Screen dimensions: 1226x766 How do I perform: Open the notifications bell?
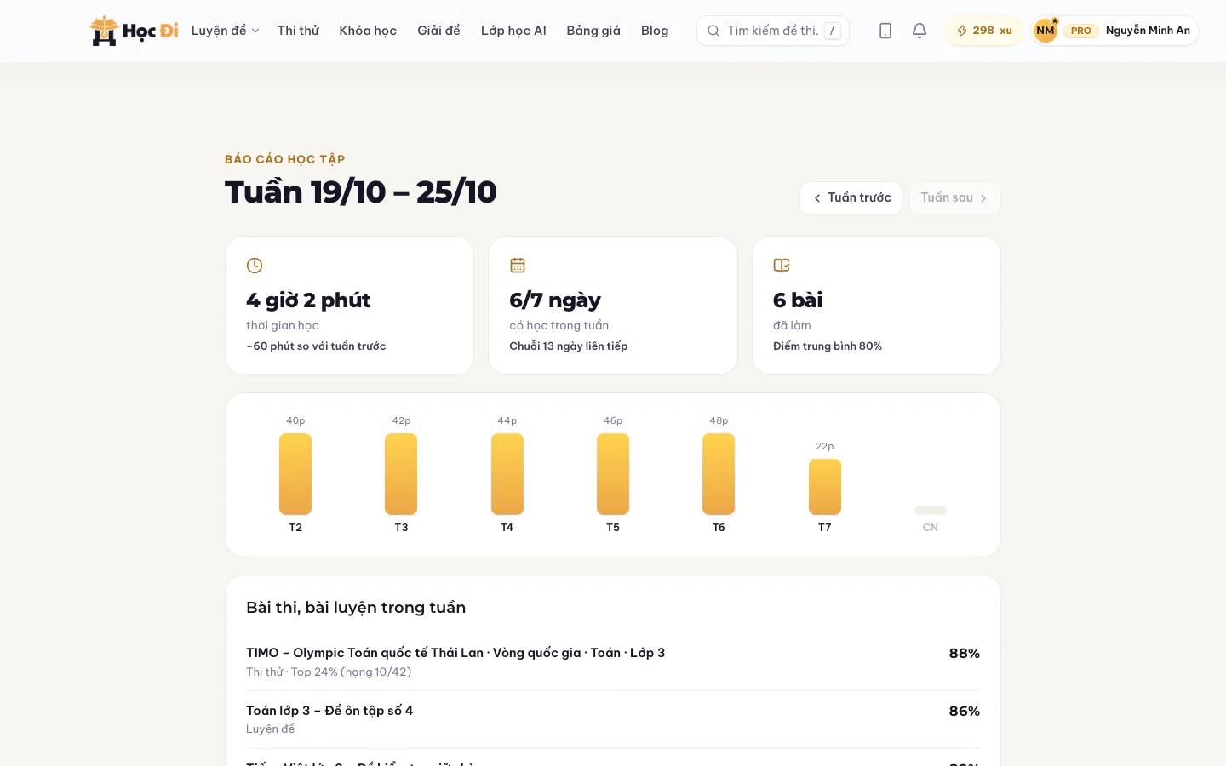(919, 31)
